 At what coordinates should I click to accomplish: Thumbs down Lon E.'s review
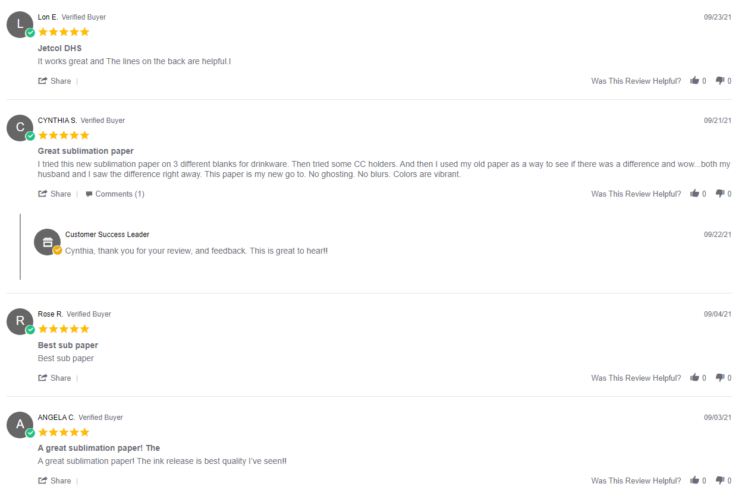coord(720,81)
